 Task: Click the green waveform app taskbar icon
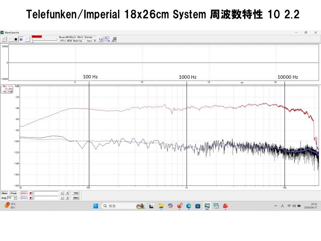coord(216,206)
